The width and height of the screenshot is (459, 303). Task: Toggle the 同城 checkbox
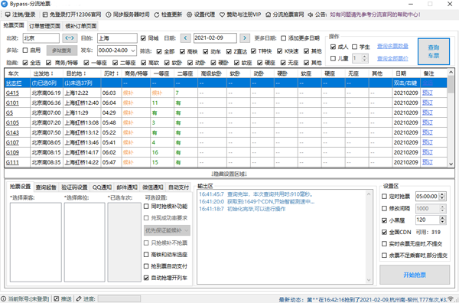[x=143, y=38]
